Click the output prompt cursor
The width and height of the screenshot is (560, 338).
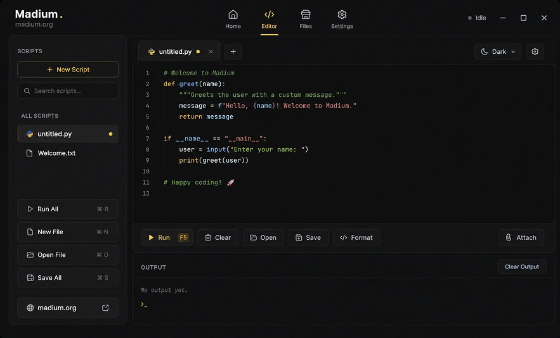144,304
